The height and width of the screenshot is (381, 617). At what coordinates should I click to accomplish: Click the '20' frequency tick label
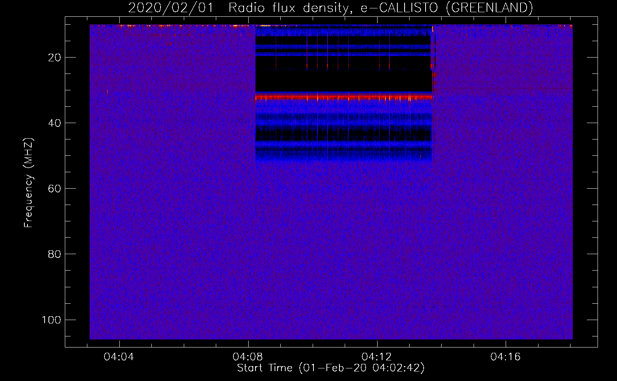55,58
